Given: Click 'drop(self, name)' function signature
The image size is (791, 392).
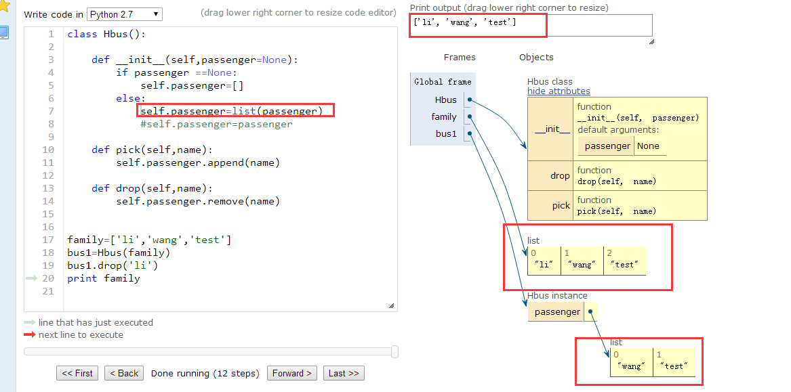Looking at the screenshot, I should click(617, 181).
